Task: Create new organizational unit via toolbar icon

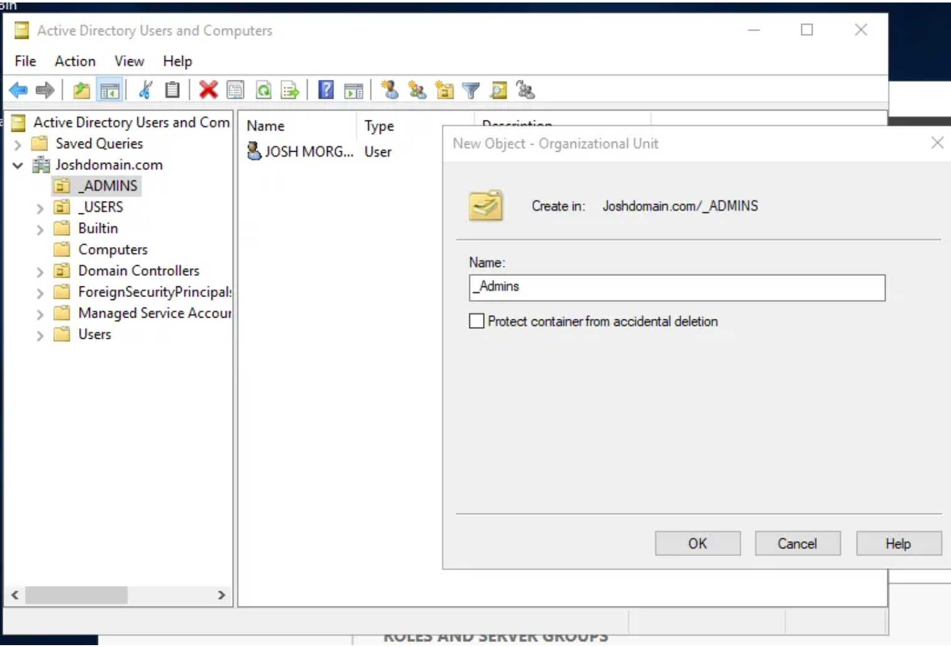Action: point(444,90)
